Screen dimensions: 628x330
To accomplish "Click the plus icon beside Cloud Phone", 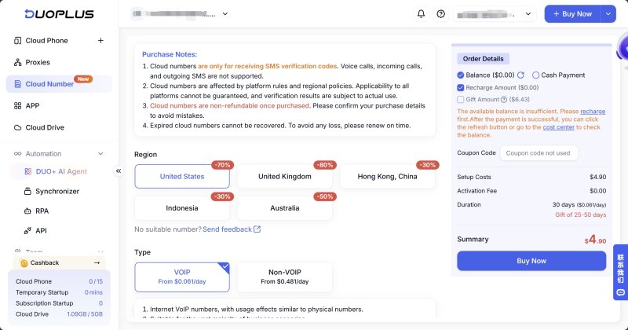I will click(x=100, y=41).
